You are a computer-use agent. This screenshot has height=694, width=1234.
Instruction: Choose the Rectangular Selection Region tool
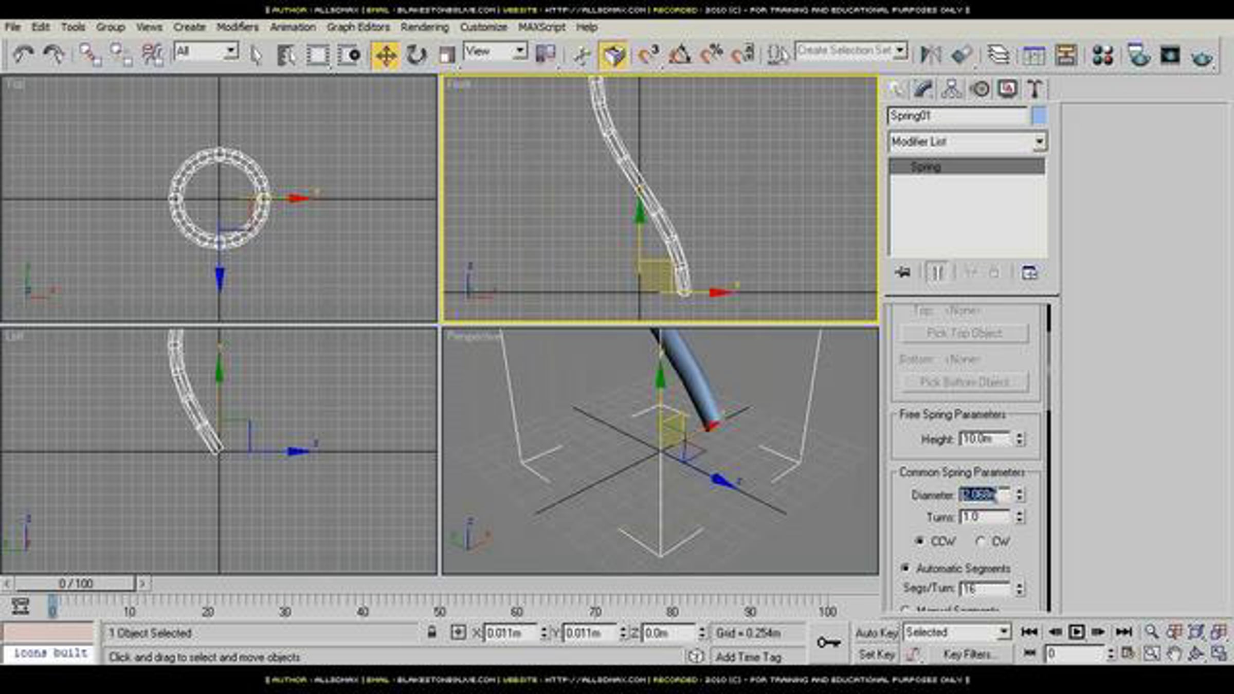point(318,54)
